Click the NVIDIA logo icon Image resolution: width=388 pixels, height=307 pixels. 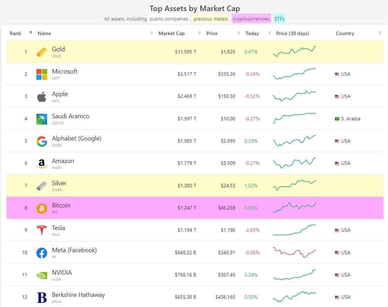[42, 275]
